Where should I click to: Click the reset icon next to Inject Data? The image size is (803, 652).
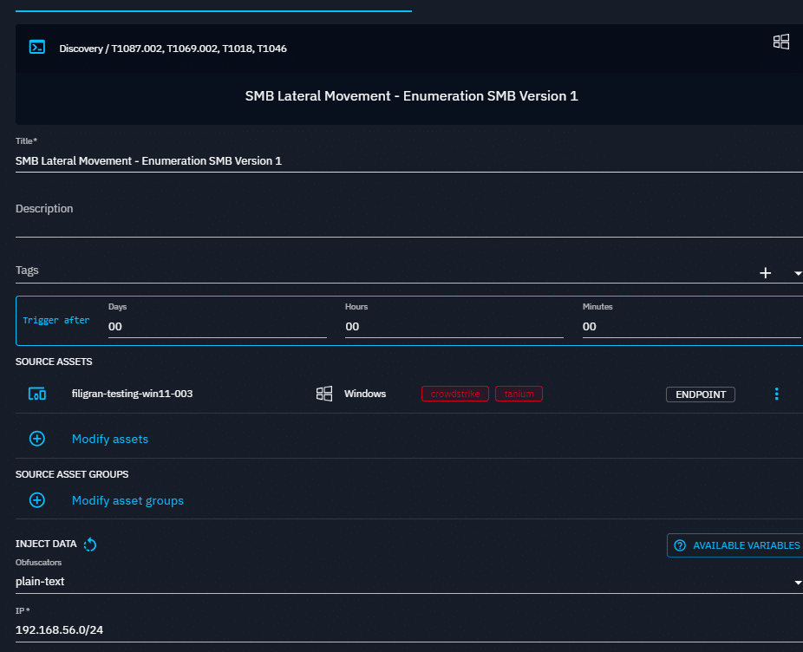pyautogui.click(x=91, y=544)
